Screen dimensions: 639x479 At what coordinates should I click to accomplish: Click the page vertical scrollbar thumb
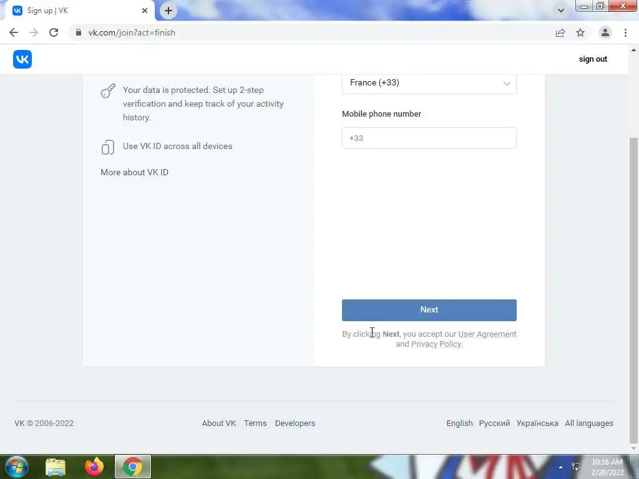pyautogui.click(x=634, y=290)
